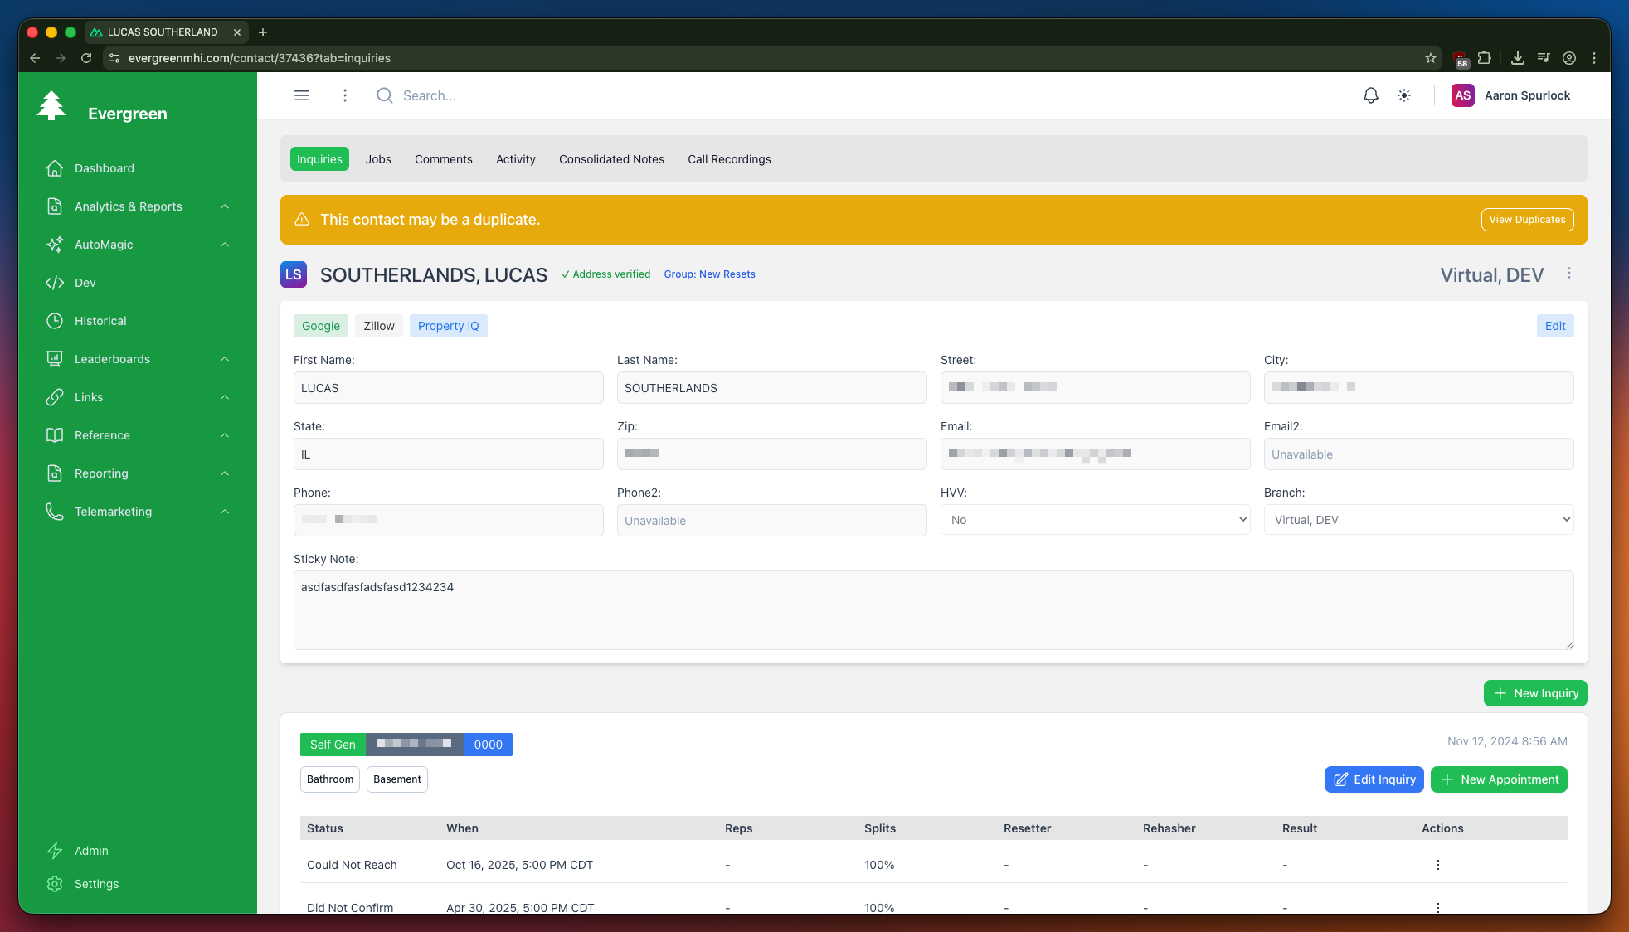Open the Admin page
The height and width of the screenshot is (932, 1629).
pyautogui.click(x=91, y=851)
